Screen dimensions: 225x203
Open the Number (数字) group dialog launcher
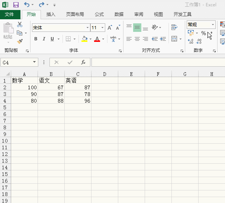(214, 51)
